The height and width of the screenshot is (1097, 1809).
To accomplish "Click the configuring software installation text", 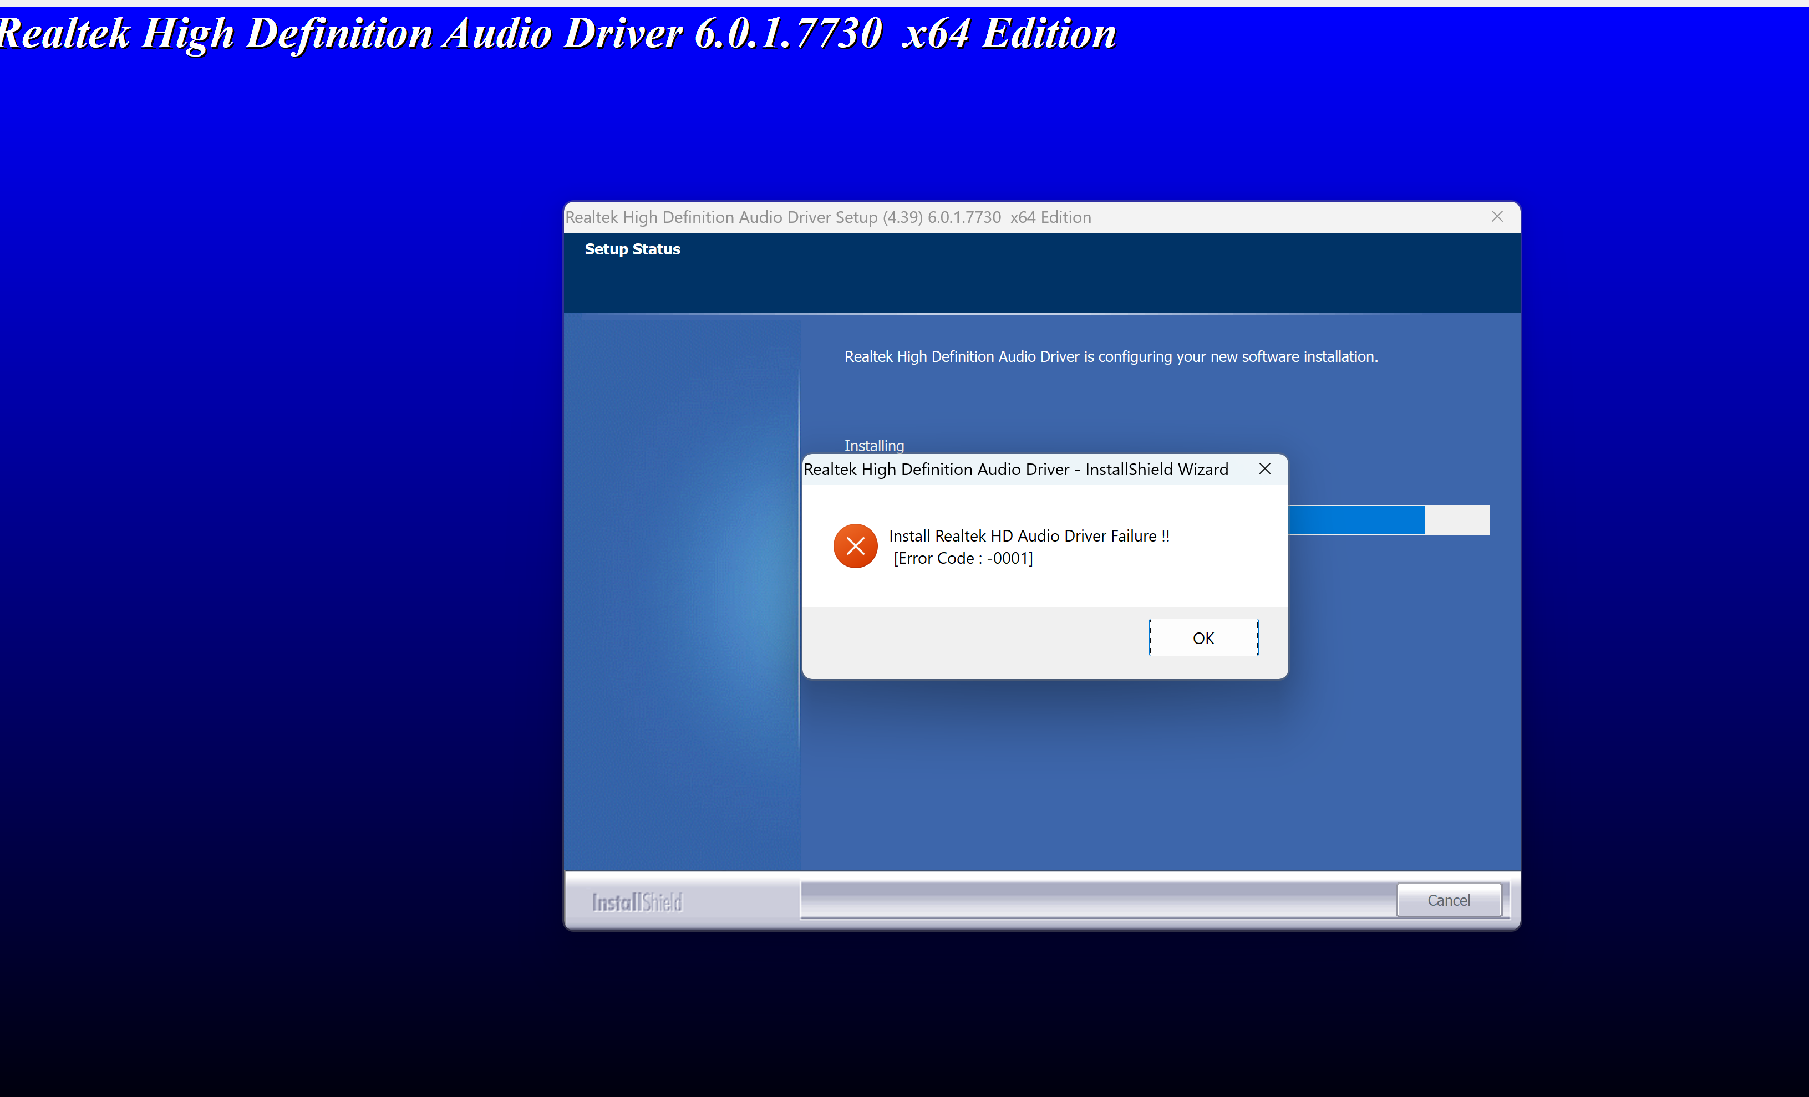I will [x=1110, y=356].
